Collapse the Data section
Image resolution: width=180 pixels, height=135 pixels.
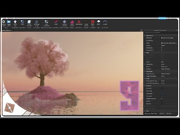point(145,52)
